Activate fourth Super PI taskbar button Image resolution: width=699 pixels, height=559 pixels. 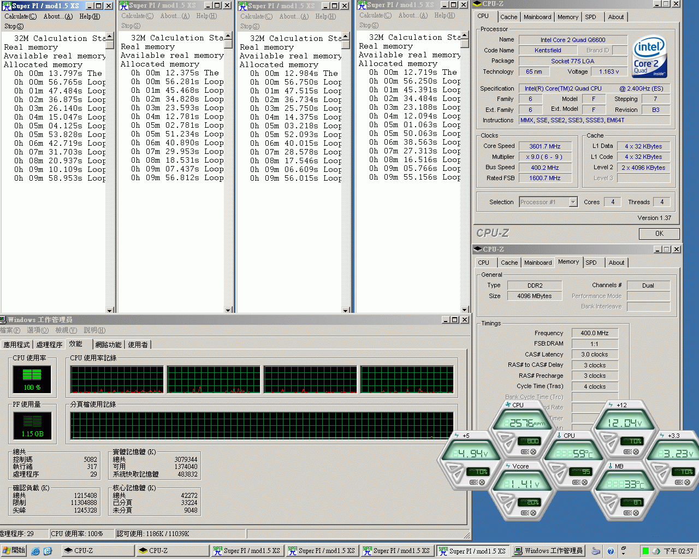[x=472, y=551]
